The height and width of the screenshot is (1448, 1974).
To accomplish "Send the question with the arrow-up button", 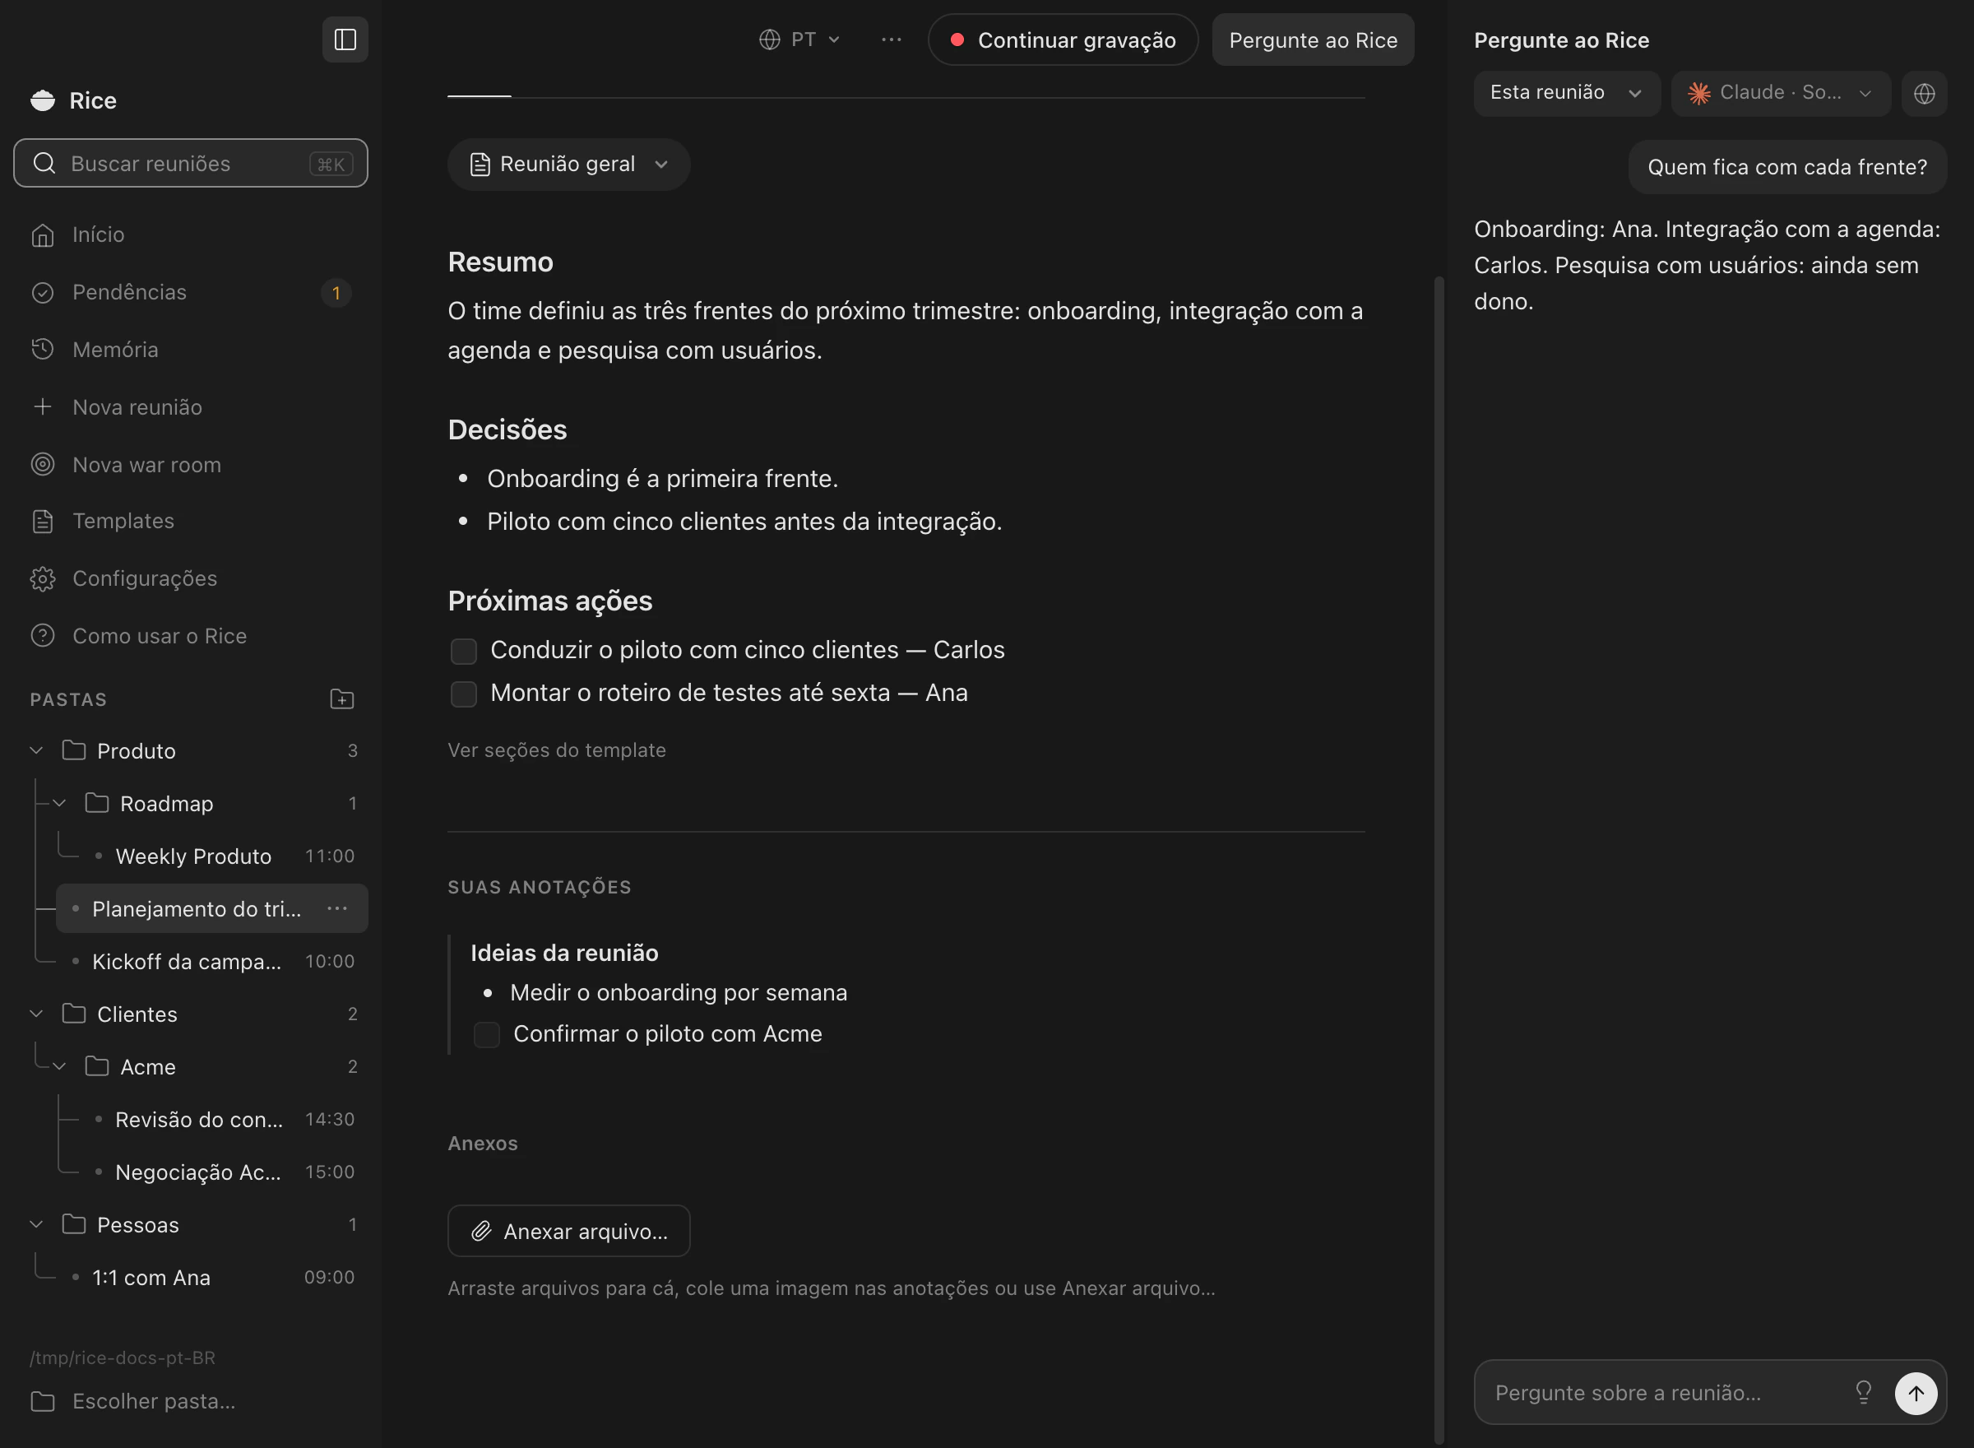I will coord(1916,1392).
